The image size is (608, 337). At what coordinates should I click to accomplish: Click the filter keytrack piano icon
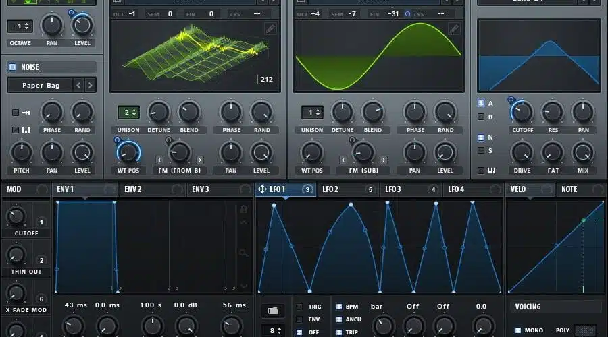click(491, 171)
